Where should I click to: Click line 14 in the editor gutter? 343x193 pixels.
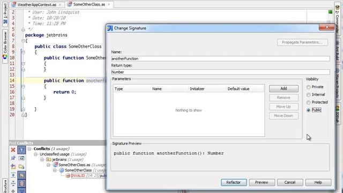(x=12, y=80)
